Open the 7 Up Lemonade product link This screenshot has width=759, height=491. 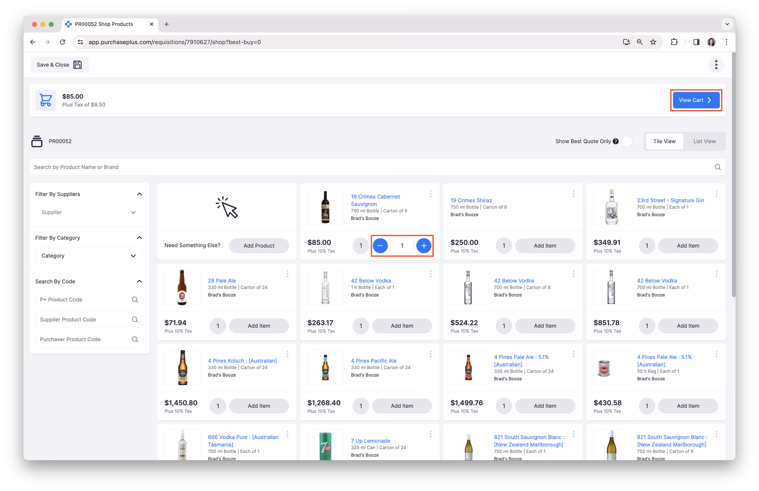(370, 441)
